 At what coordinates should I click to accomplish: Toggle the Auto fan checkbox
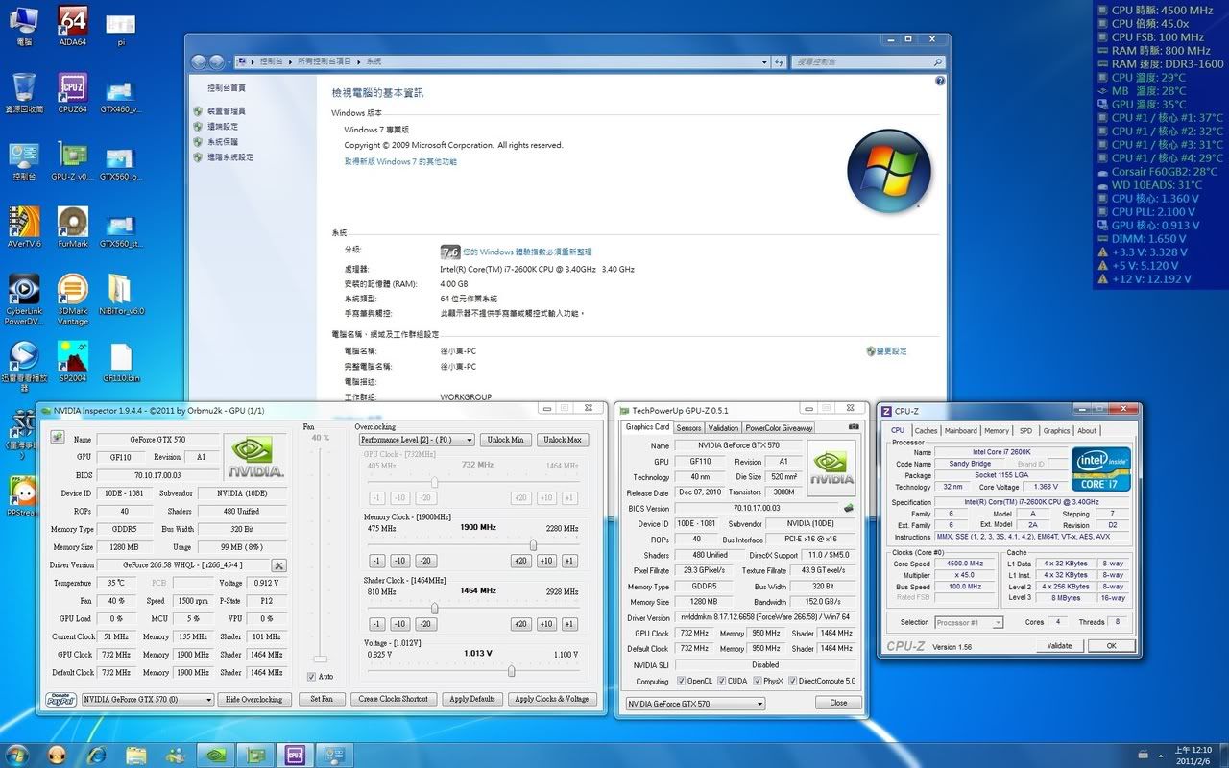point(312,677)
